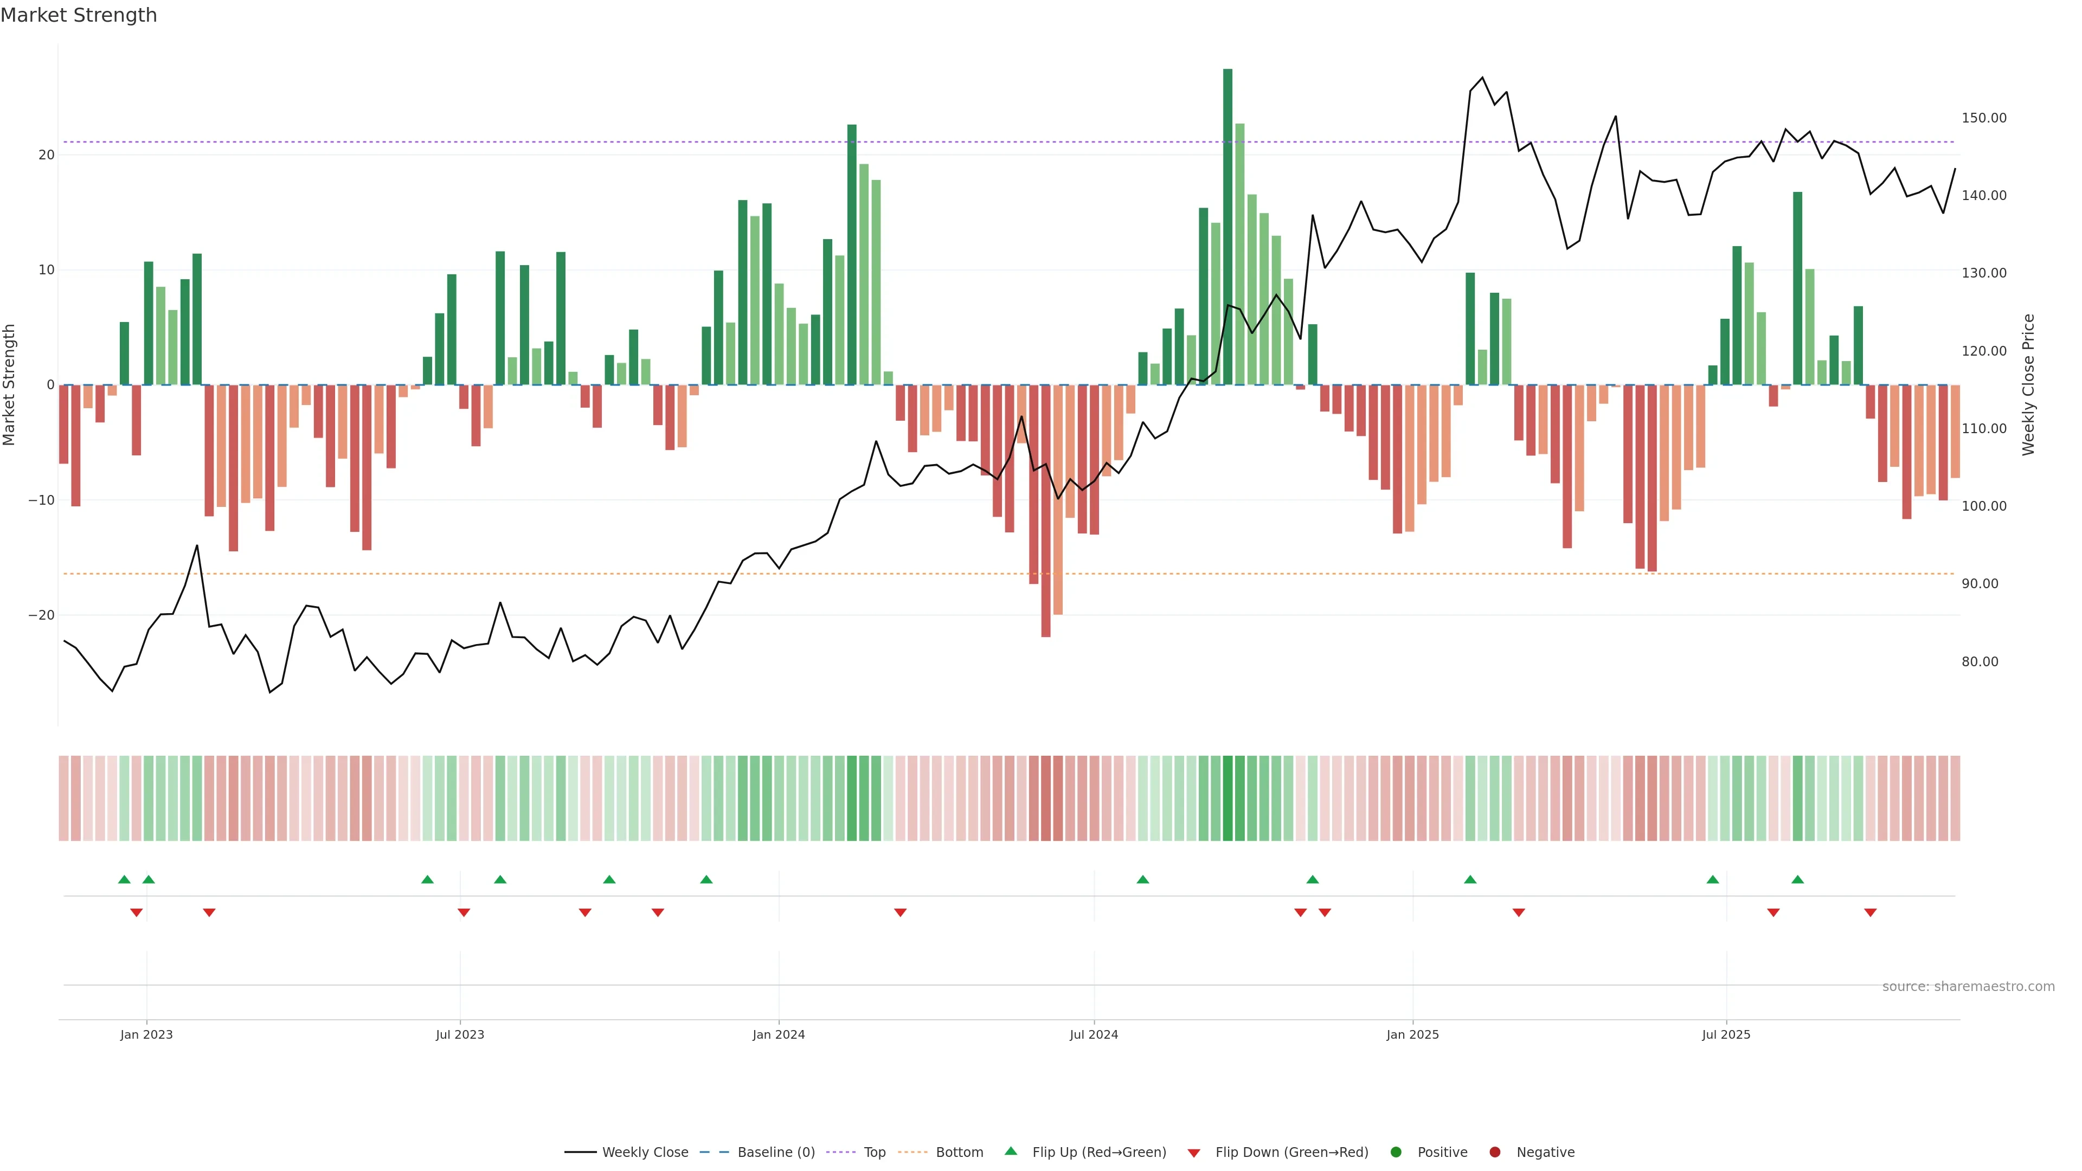This screenshot has width=2082, height=1171.
Task: Click the red Flip Down legend triangle
Action: pyautogui.click(x=1194, y=1153)
